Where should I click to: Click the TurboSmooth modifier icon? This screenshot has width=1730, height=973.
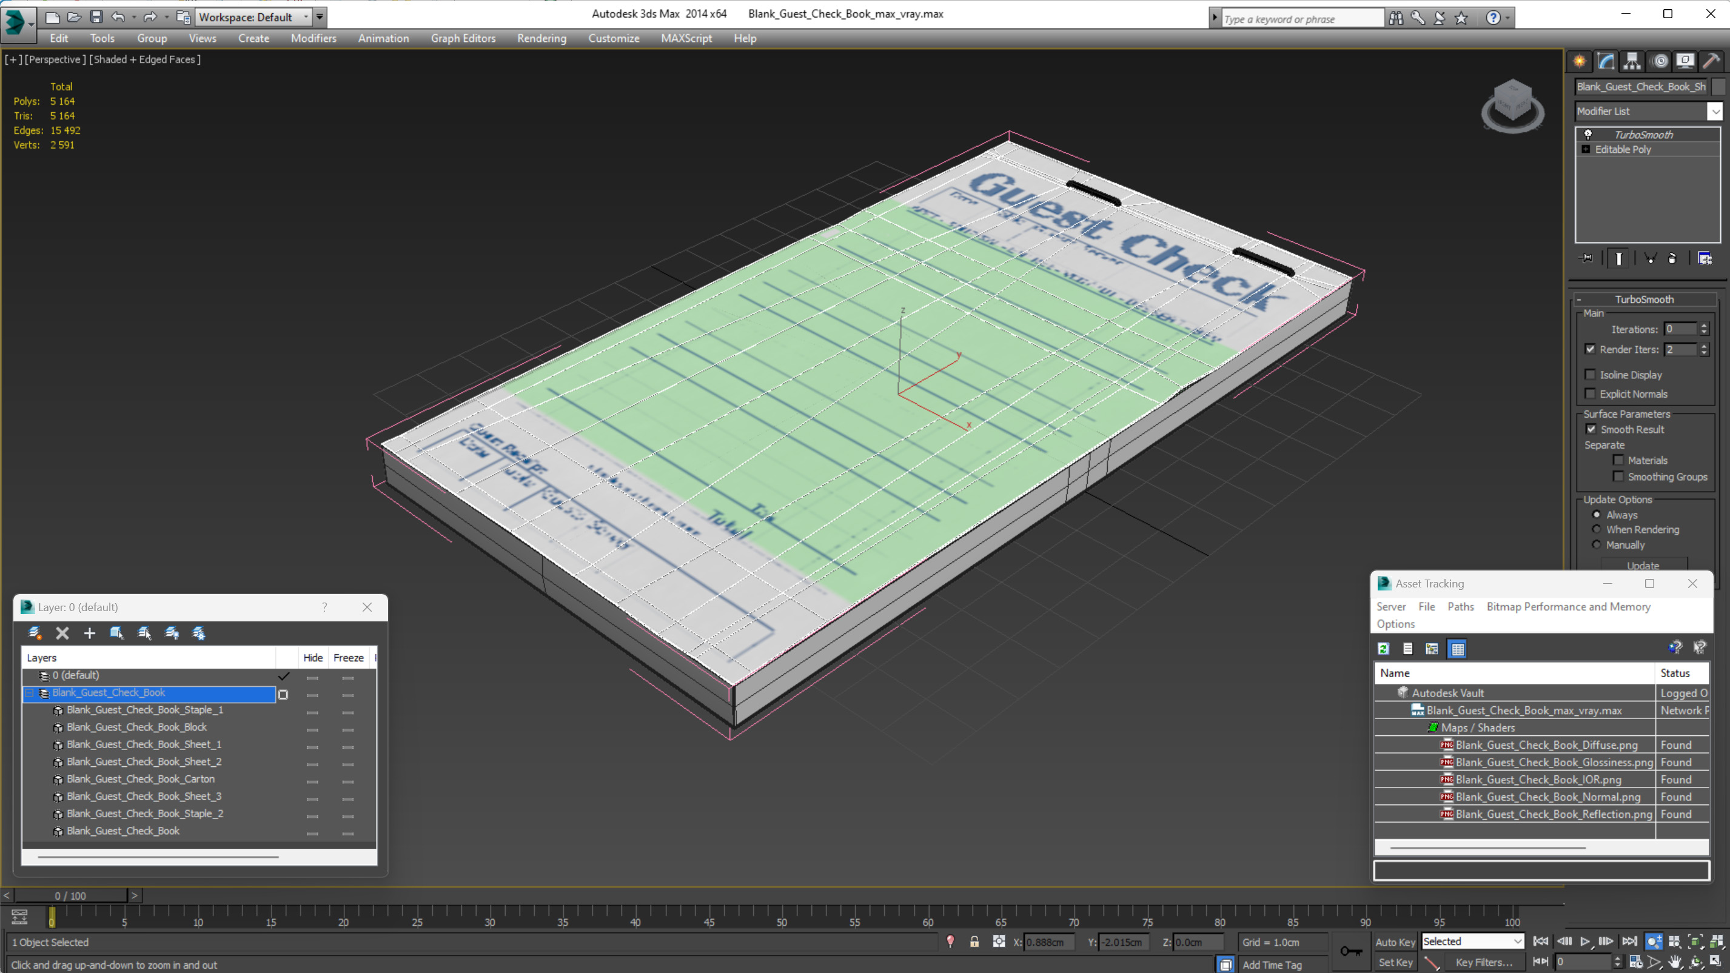tap(1589, 133)
